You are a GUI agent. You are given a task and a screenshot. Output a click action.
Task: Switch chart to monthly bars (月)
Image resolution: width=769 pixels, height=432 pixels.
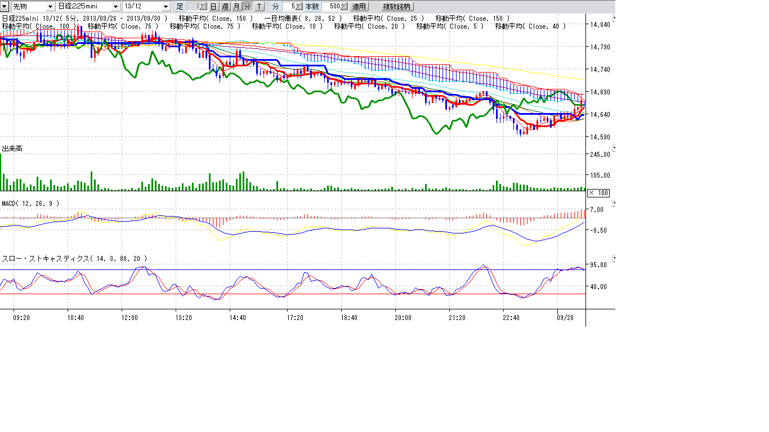click(x=236, y=7)
